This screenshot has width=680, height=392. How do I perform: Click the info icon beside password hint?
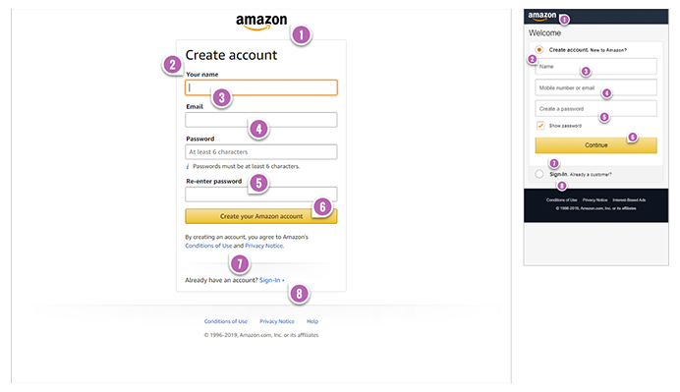pyautogui.click(x=188, y=166)
